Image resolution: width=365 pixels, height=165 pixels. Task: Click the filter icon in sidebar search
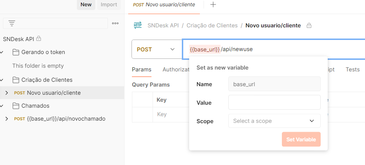(x=12, y=23)
